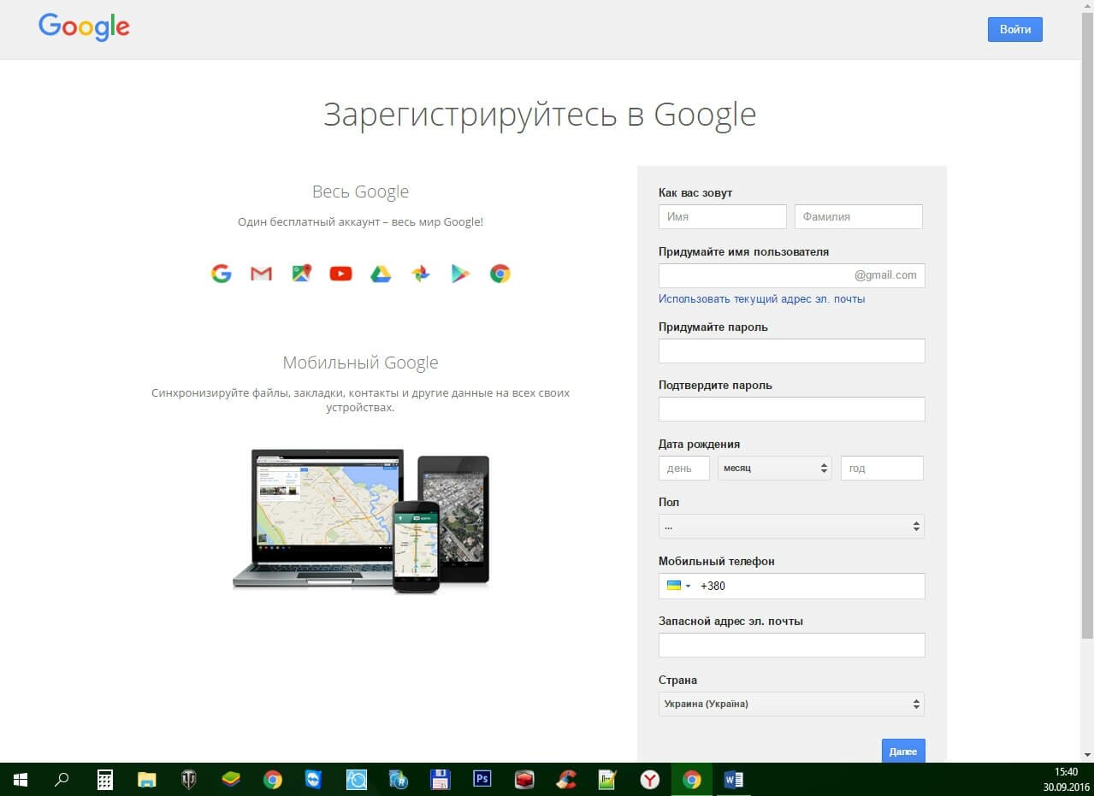Click the YouTube icon
Screen dimensions: 1094x796
coord(340,273)
